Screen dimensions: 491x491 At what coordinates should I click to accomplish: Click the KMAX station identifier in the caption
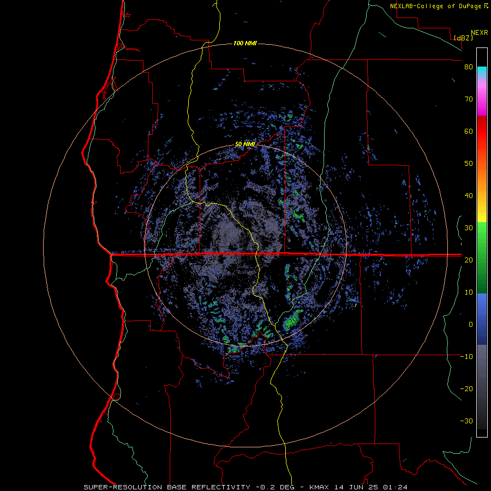pyautogui.click(x=319, y=487)
